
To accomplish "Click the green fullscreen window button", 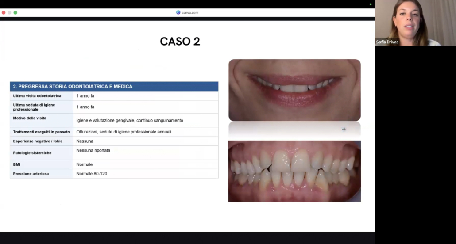I will [15, 13].
